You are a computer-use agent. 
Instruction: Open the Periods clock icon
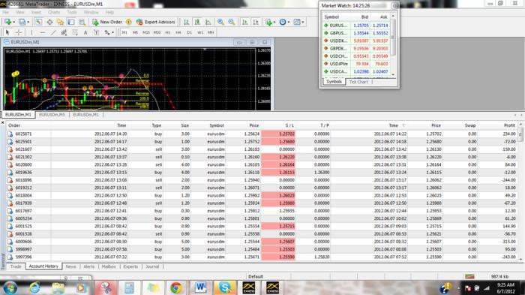point(283,22)
